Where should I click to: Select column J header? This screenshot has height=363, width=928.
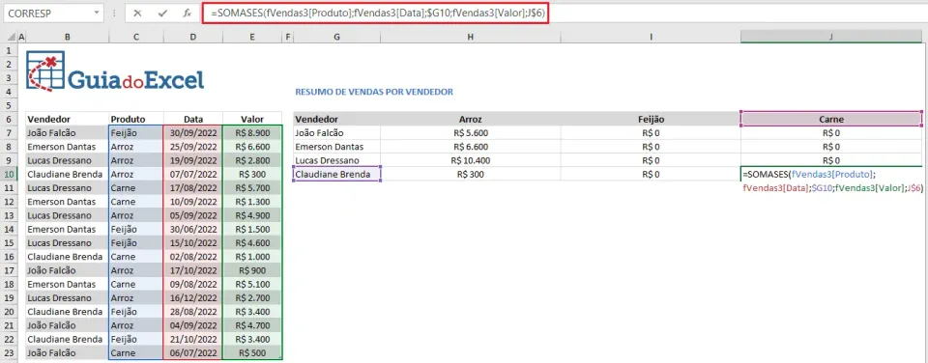831,38
